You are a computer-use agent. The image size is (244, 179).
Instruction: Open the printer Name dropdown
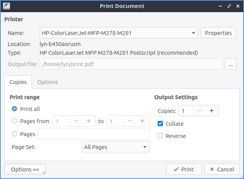point(119,33)
